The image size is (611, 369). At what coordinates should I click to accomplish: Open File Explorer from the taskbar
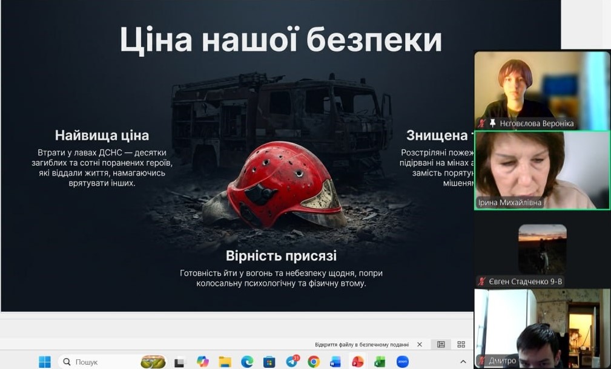(225, 362)
